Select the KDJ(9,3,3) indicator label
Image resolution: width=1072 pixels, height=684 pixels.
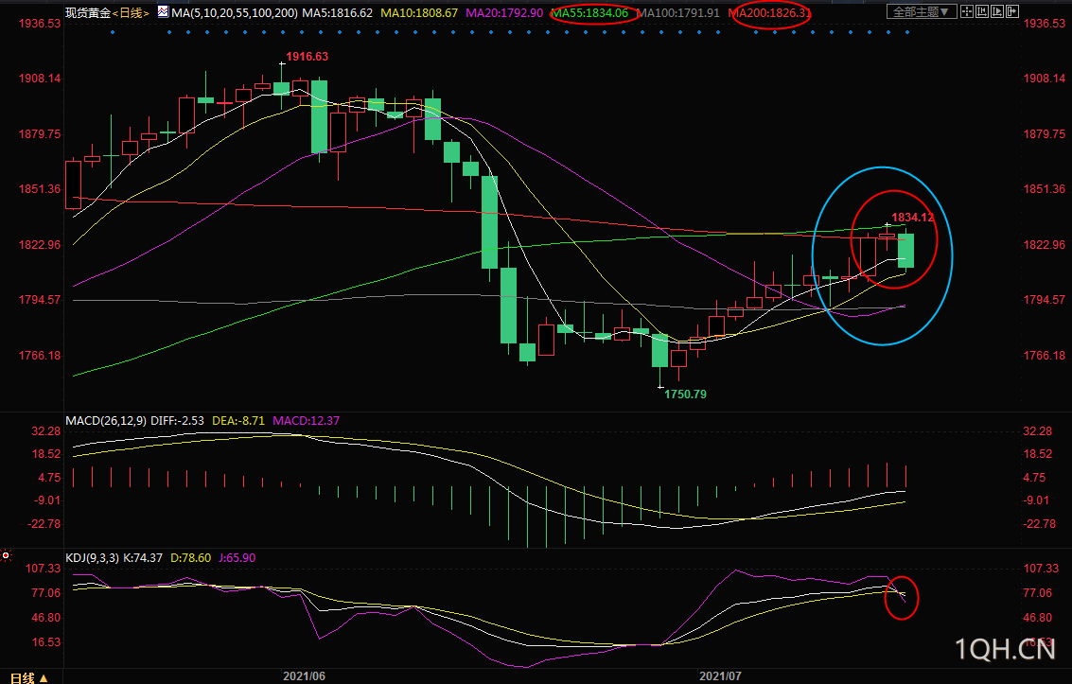pyautogui.click(x=93, y=558)
